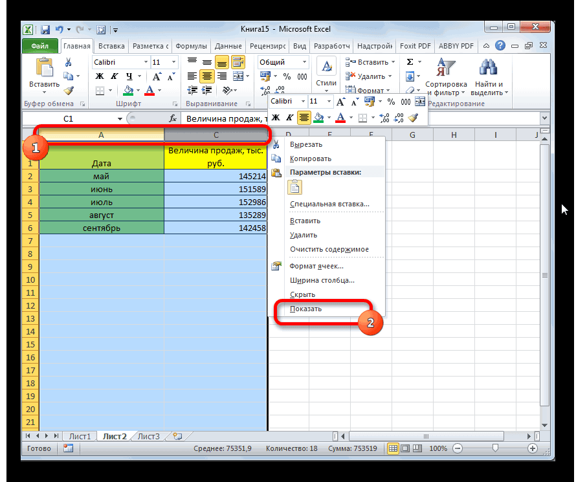The image size is (576, 482).
Task: Click the Cut scissors icon in the ribbon clipboard group
Action: 68,63
